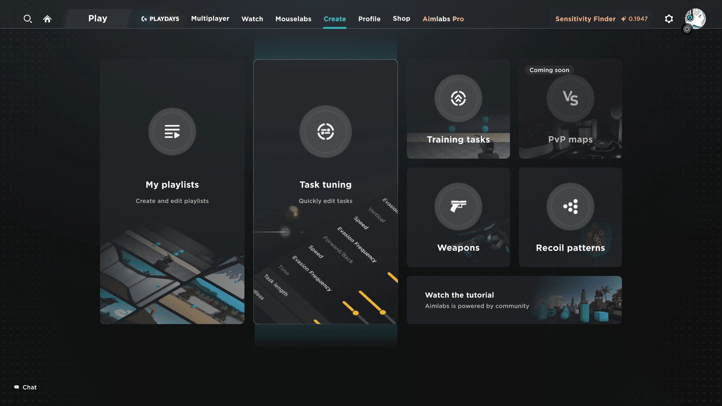Viewport: 722px width, 406px height.
Task: Click the Recoil patterns label
Action: coord(570,248)
